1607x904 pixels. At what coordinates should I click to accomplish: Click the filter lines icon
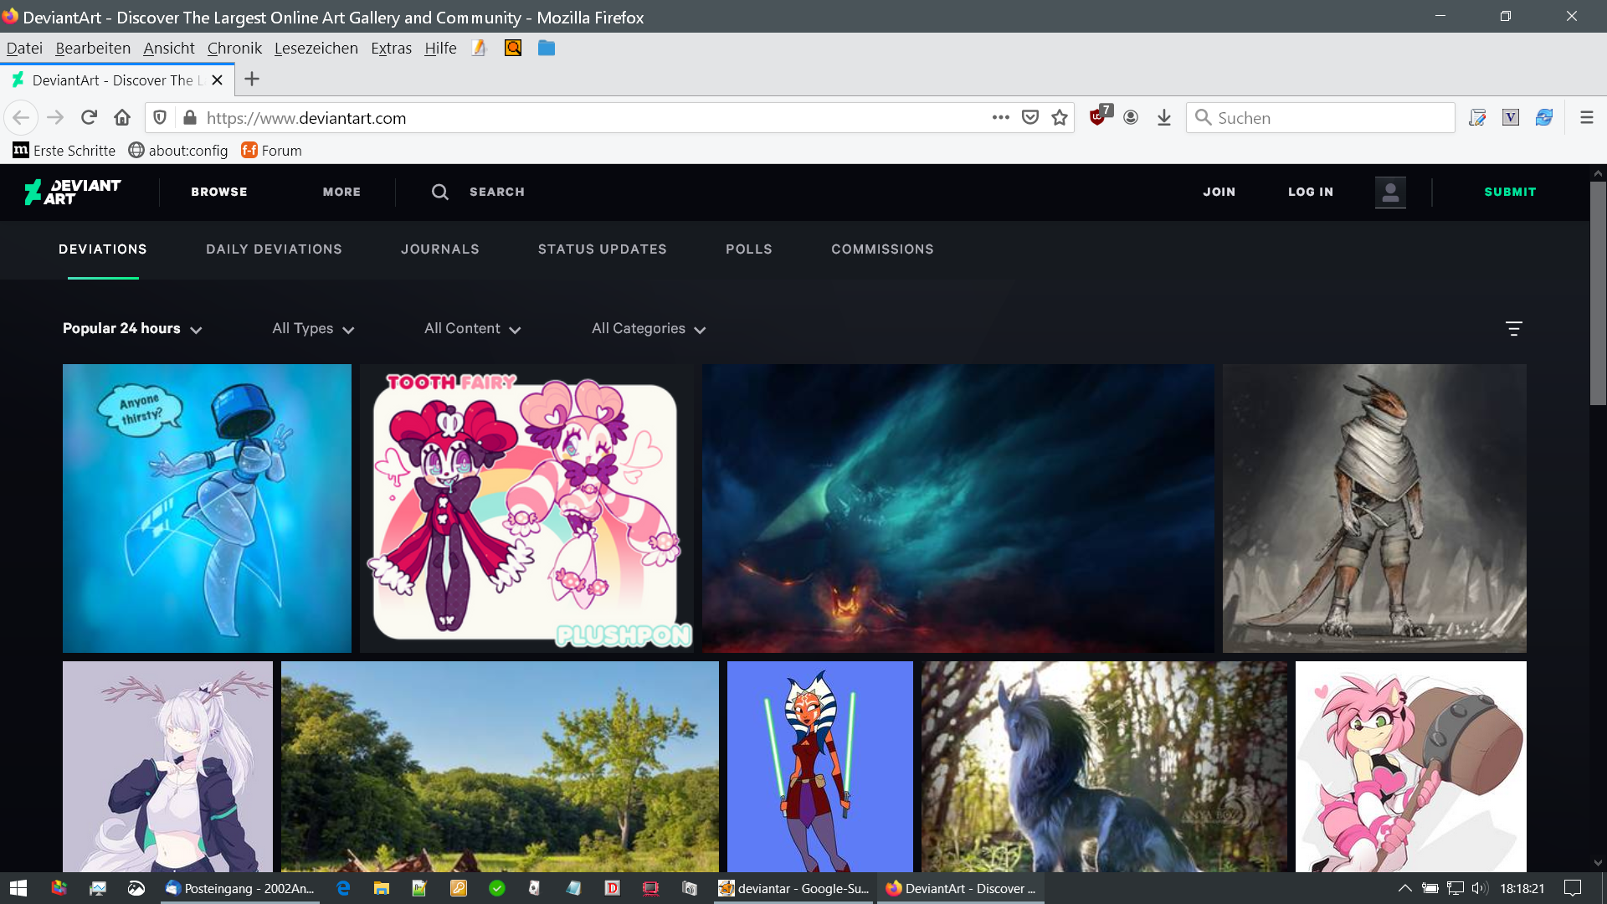(x=1513, y=329)
